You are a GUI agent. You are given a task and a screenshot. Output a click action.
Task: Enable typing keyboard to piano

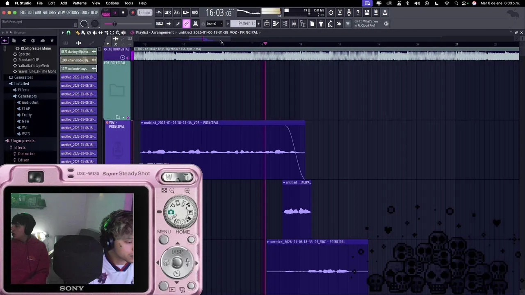coord(160,23)
